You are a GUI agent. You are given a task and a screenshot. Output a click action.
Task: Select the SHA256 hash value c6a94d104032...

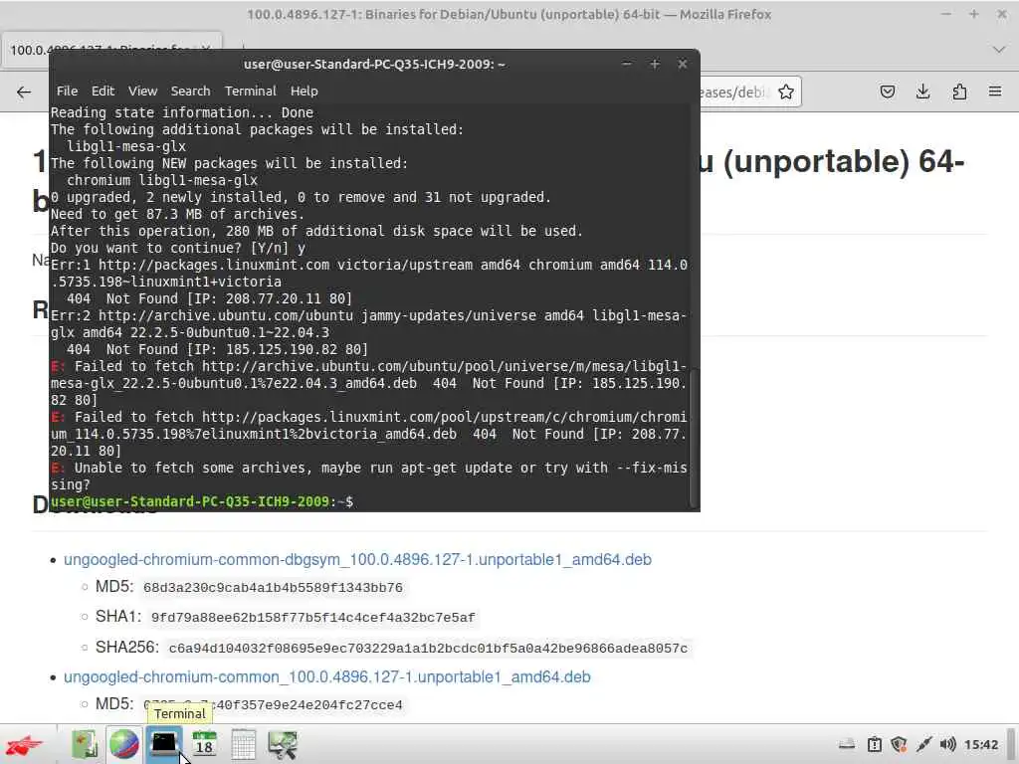(x=428, y=649)
